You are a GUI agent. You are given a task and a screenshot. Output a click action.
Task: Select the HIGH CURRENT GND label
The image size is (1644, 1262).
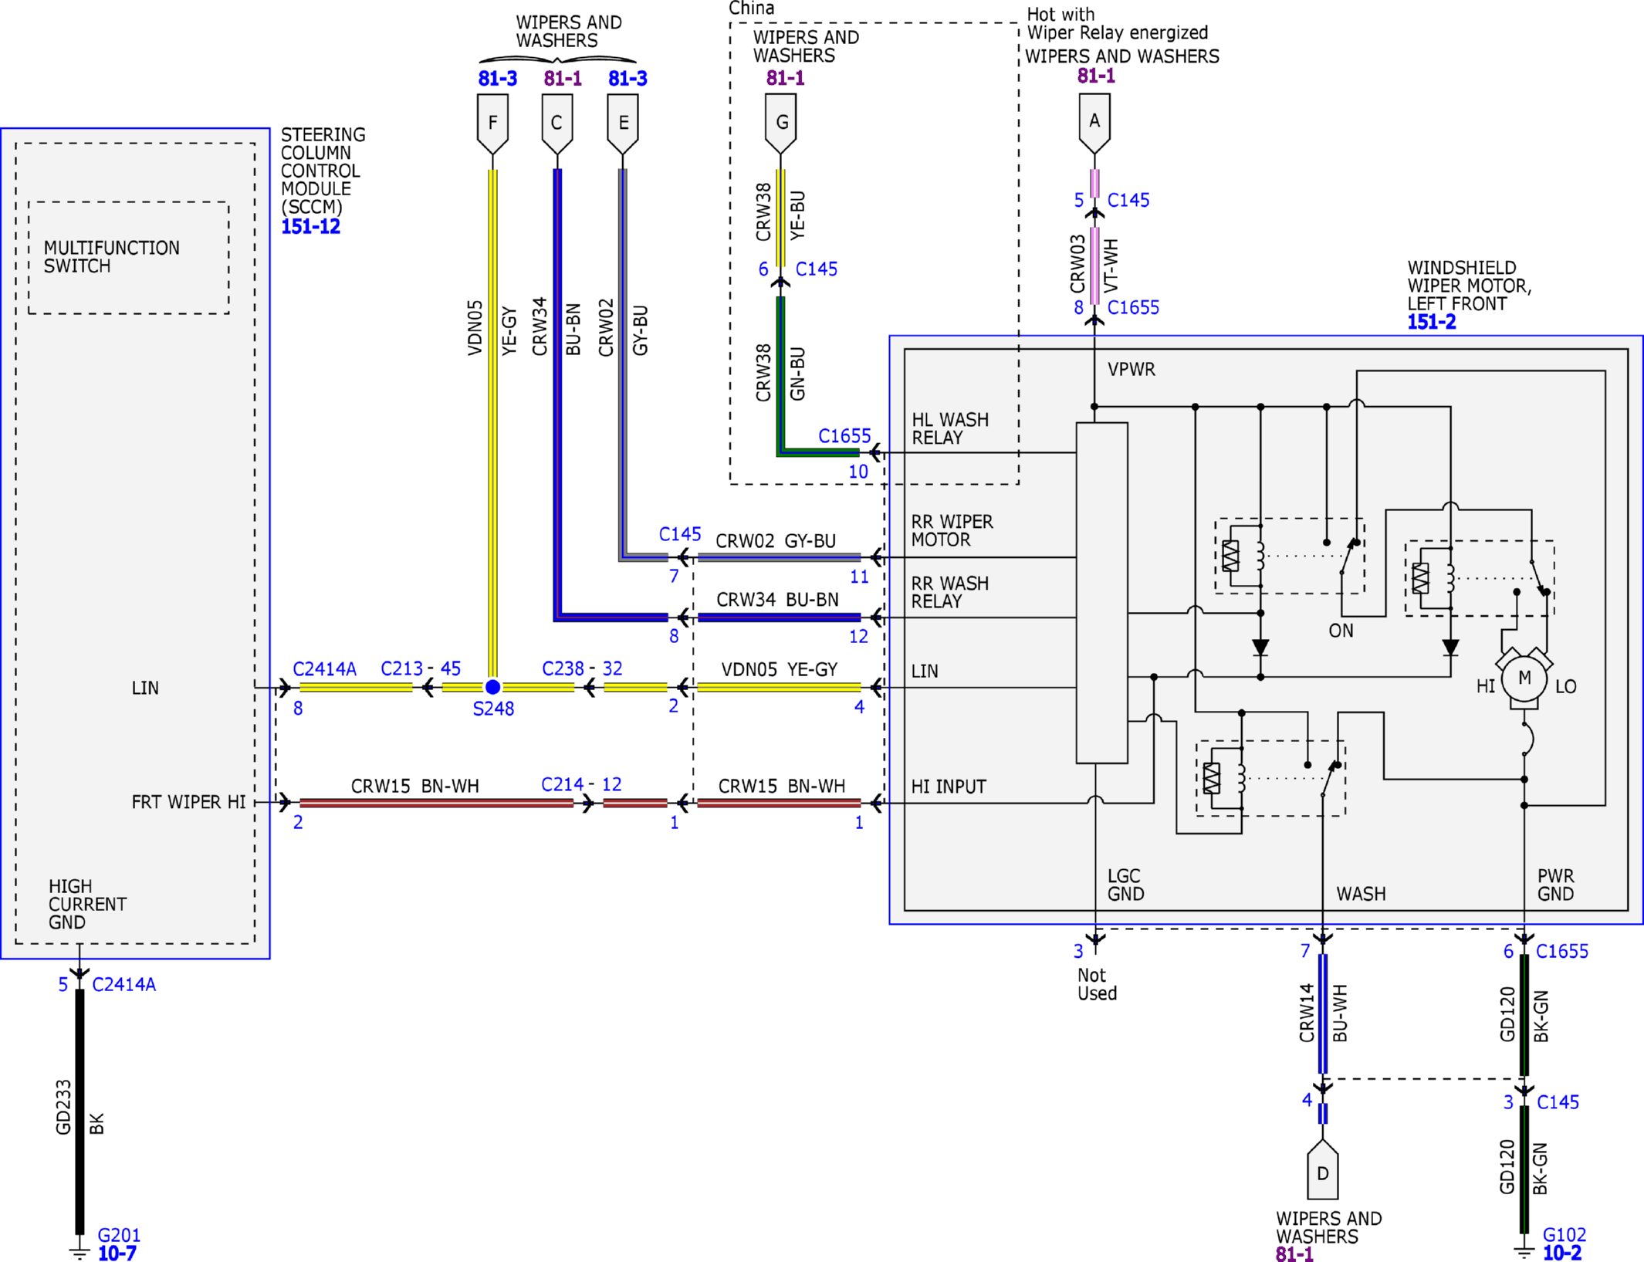pos(87,905)
